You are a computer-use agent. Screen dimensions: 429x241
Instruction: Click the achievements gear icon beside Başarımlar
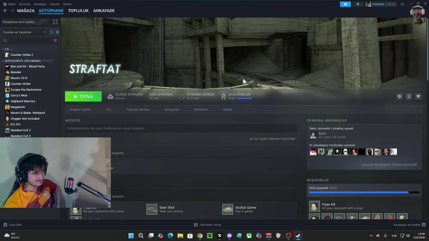point(224,96)
